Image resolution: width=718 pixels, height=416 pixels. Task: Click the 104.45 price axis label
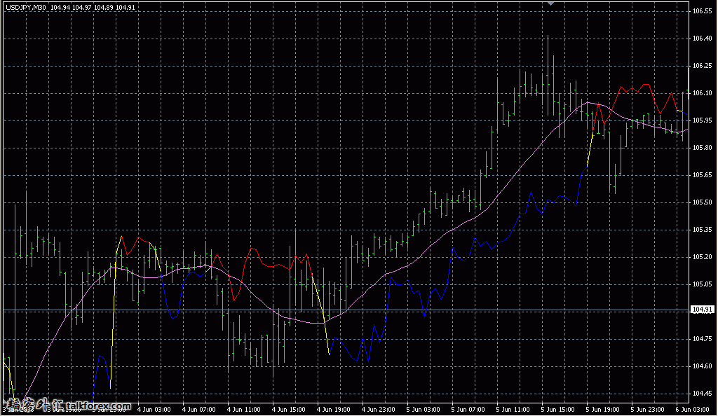pyautogui.click(x=702, y=393)
